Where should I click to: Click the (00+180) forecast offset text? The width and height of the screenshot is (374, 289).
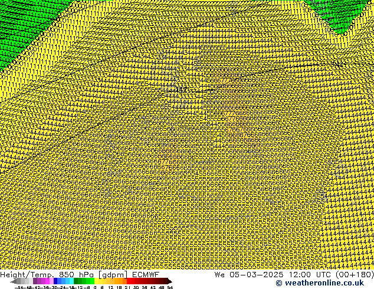coord(355,275)
